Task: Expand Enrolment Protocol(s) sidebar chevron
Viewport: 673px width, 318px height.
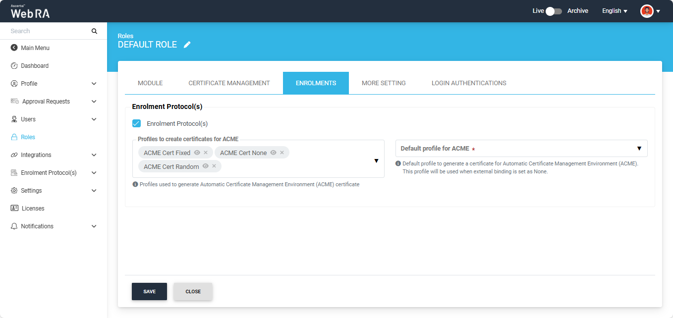Action: [x=94, y=173]
